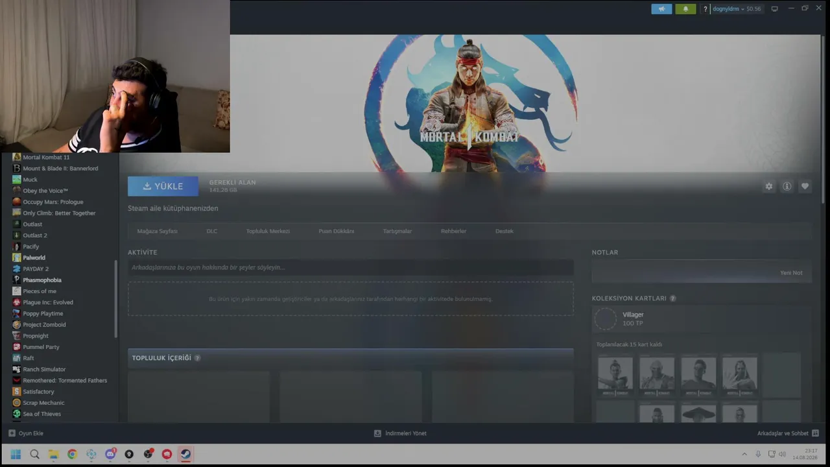Click the Arkadaşlar ve Sohbet label
The height and width of the screenshot is (467, 830).
pos(783,433)
